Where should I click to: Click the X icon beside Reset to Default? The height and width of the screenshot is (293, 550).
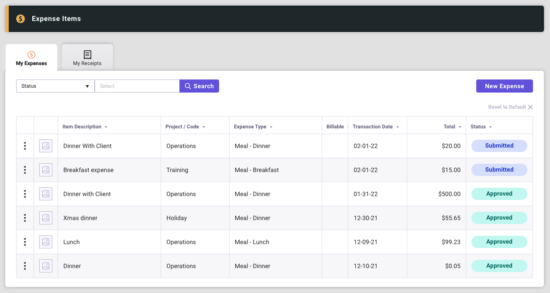(530, 107)
